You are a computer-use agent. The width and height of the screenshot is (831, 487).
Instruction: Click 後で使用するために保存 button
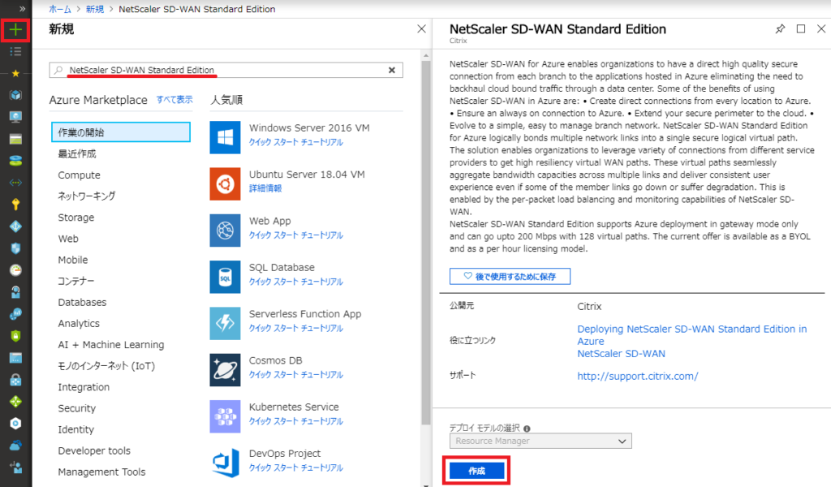coord(510,276)
